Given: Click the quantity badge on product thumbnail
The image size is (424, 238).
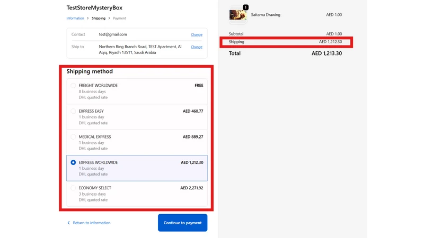Looking at the screenshot, I should click(245, 7).
